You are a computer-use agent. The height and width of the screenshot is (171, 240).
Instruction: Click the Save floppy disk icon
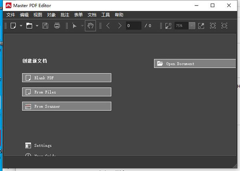[45, 26]
